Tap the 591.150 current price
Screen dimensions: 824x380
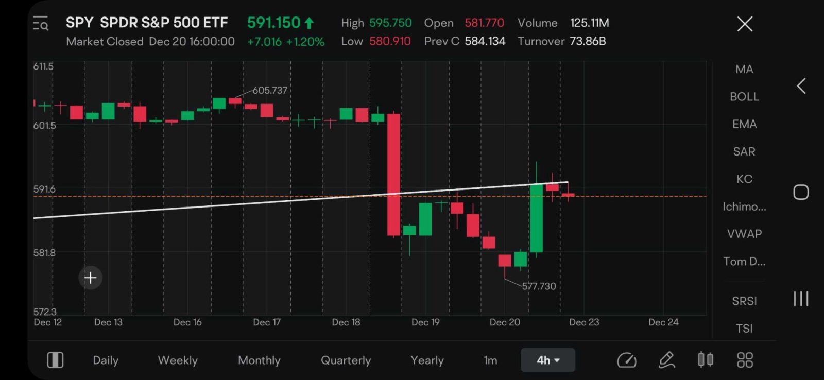tap(273, 23)
